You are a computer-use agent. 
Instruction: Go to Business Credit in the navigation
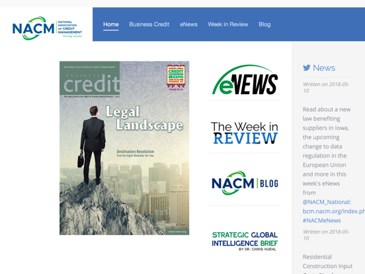tap(149, 24)
